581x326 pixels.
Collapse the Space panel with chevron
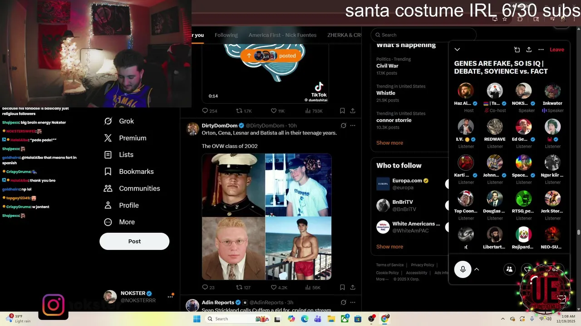pyautogui.click(x=457, y=50)
